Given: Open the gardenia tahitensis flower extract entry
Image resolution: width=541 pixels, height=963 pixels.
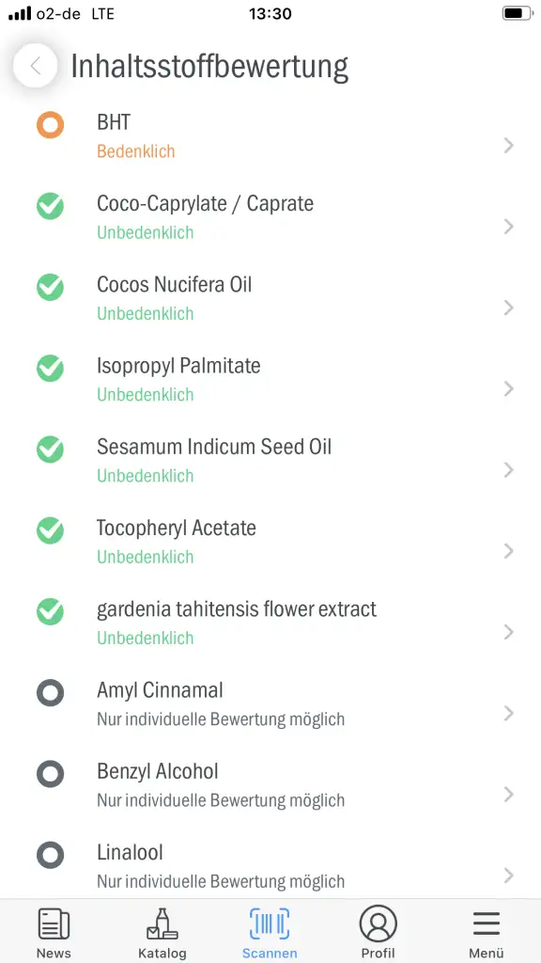Looking at the screenshot, I should coord(270,623).
